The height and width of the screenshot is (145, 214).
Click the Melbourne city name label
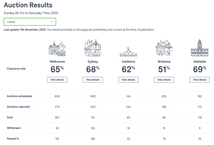point(57,62)
